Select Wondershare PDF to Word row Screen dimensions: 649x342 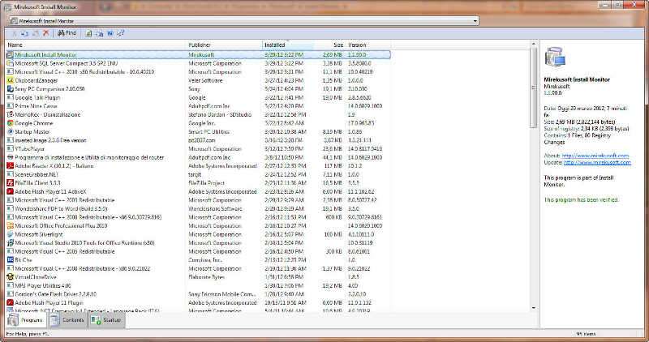pyautogui.click(x=198, y=208)
